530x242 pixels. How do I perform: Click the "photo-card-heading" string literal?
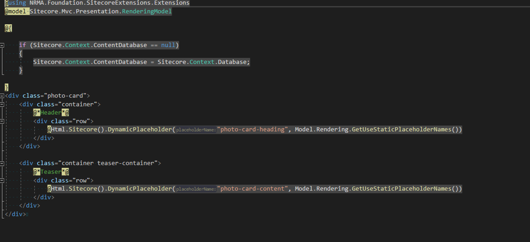tap(252, 129)
